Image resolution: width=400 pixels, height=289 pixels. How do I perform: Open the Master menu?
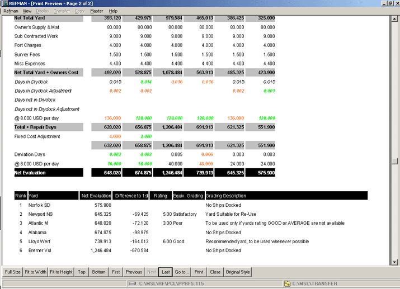(96, 11)
